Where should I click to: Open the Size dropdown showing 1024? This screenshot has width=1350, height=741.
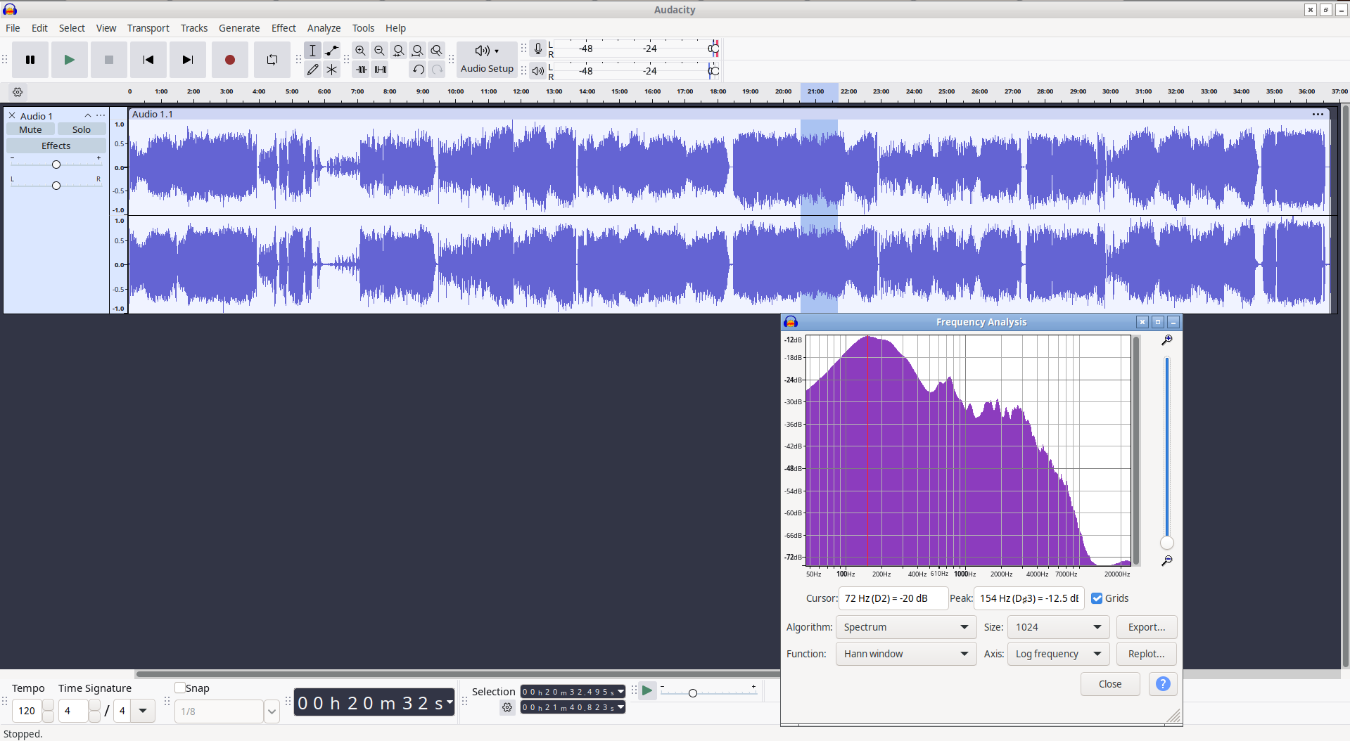tap(1058, 627)
